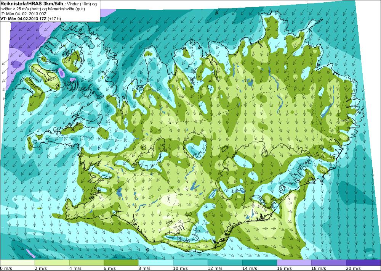This screenshot has height=271, width=381.
Task: Click the dark teal swatch between 14 and 16 m/s
Action: tap(259, 263)
